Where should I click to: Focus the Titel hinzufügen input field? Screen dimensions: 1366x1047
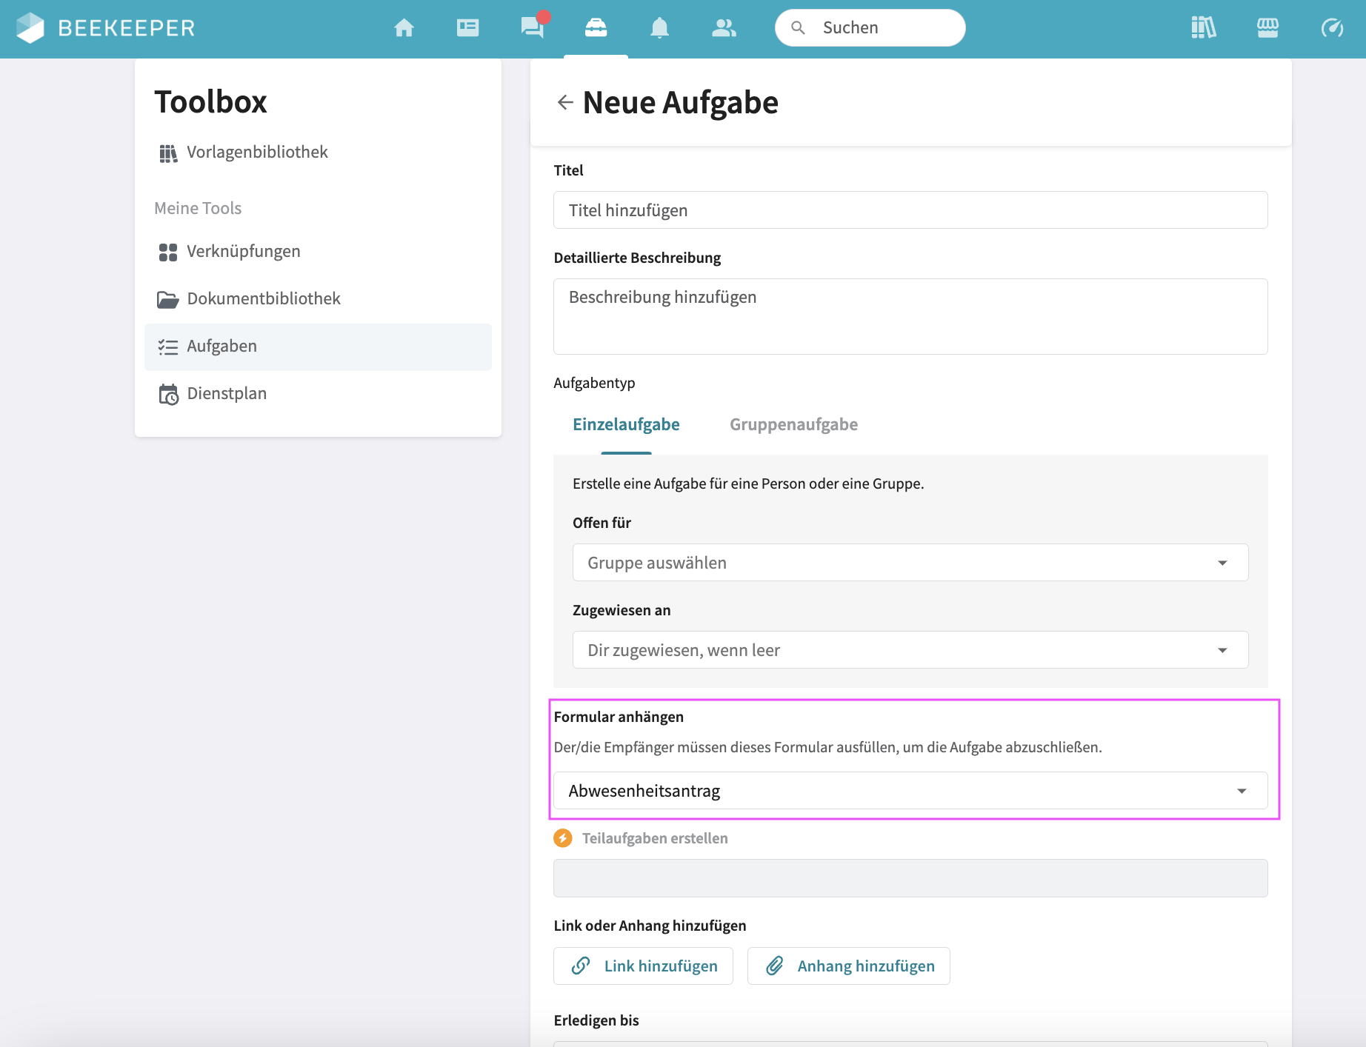pos(910,210)
